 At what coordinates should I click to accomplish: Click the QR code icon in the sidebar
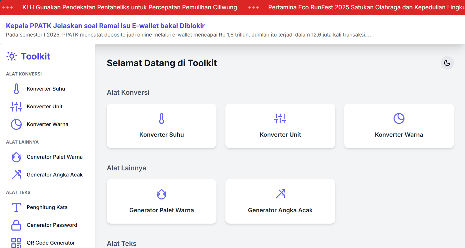point(16,242)
